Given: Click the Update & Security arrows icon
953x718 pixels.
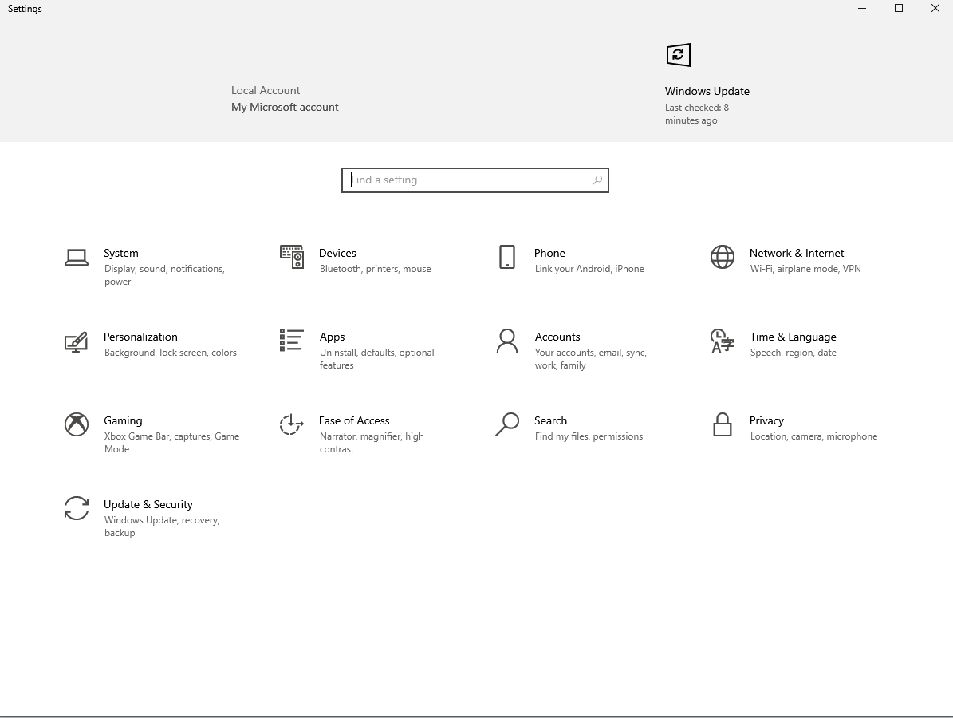Looking at the screenshot, I should click(x=77, y=508).
